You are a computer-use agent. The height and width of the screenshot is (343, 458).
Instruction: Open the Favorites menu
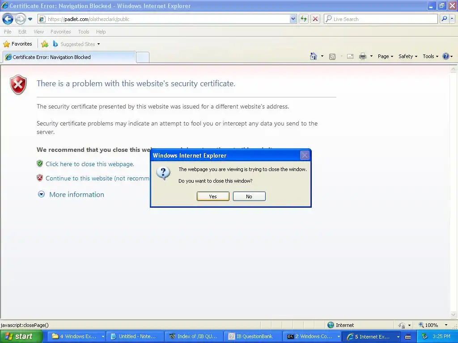60,32
